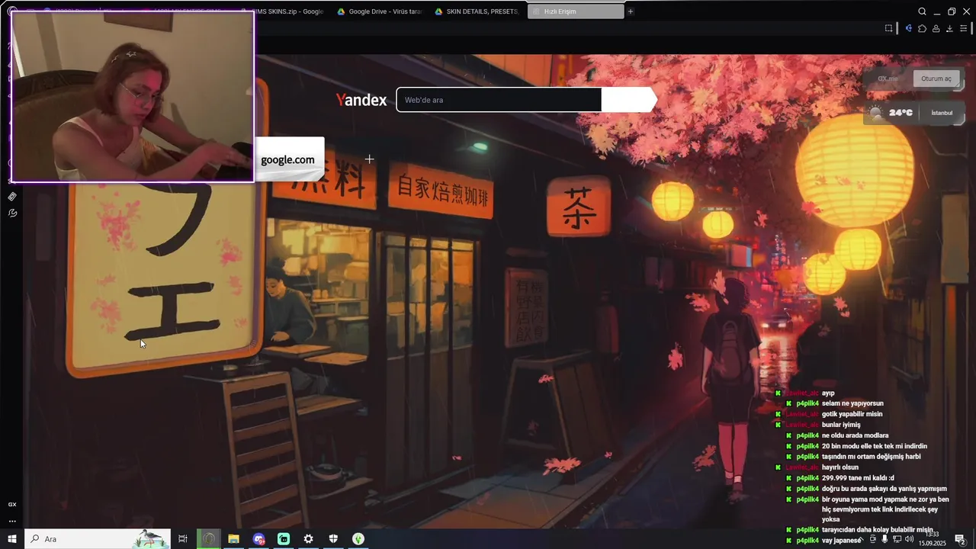Open the extensions puzzle-piece icon
The width and height of the screenshot is (976, 549).
[x=922, y=28]
